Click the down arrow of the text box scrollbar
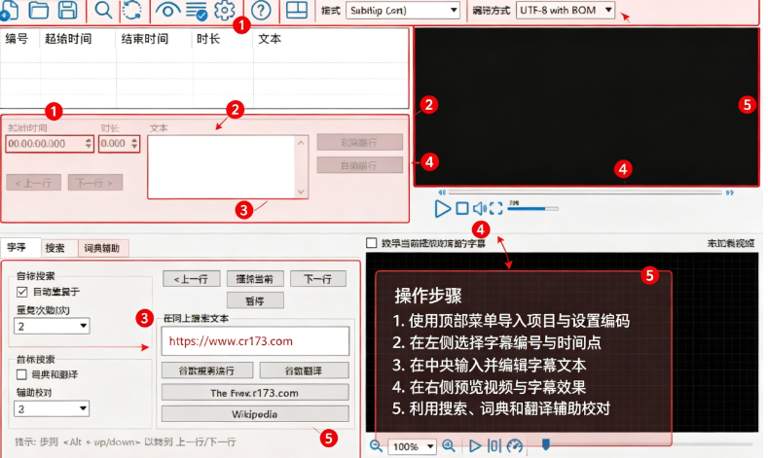768x458 pixels. click(x=301, y=192)
